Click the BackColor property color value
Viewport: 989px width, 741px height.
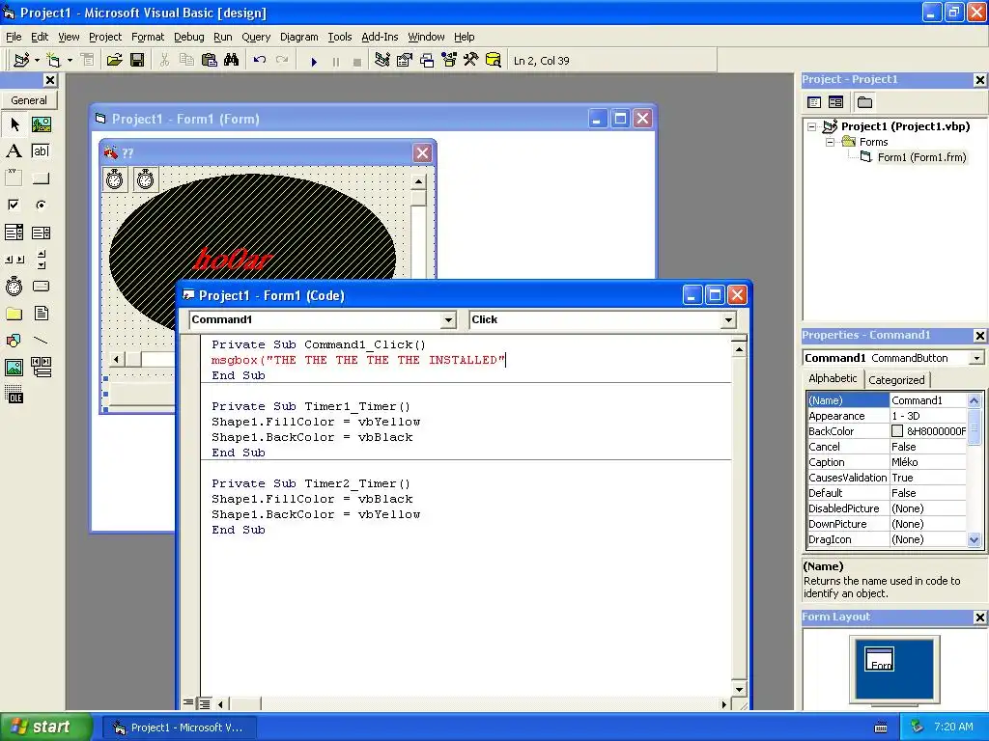927,431
